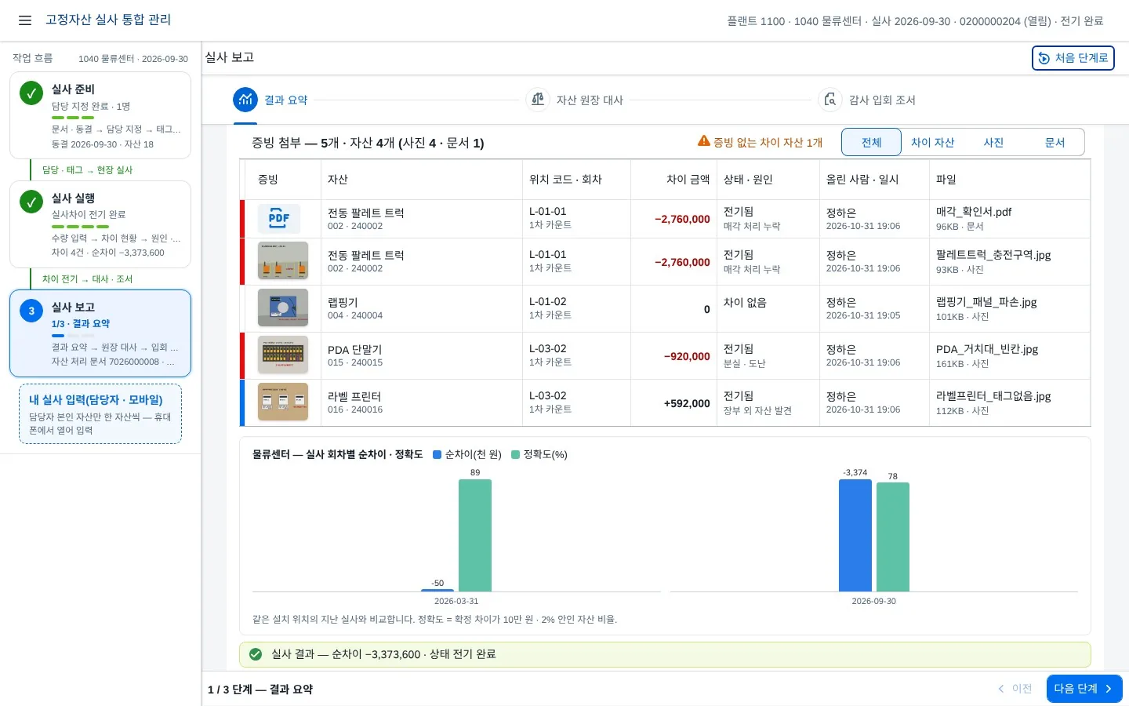
Task: Click the 결과 요약 chart step icon
Action: (x=245, y=100)
